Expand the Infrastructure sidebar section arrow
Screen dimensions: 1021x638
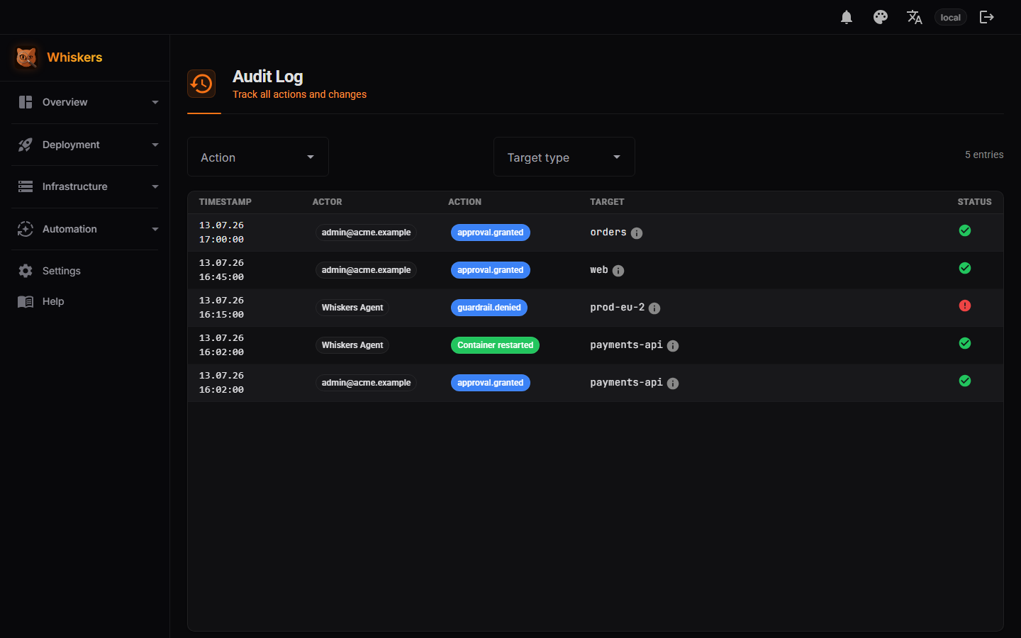(x=155, y=186)
